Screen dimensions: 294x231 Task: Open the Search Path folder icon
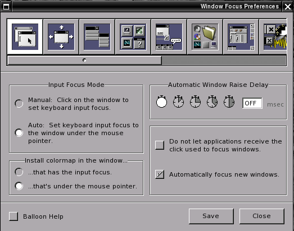205,36
